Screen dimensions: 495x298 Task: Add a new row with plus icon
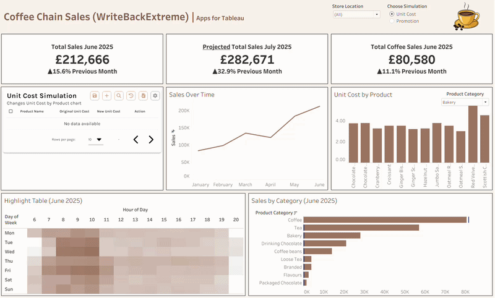click(106, 96)
